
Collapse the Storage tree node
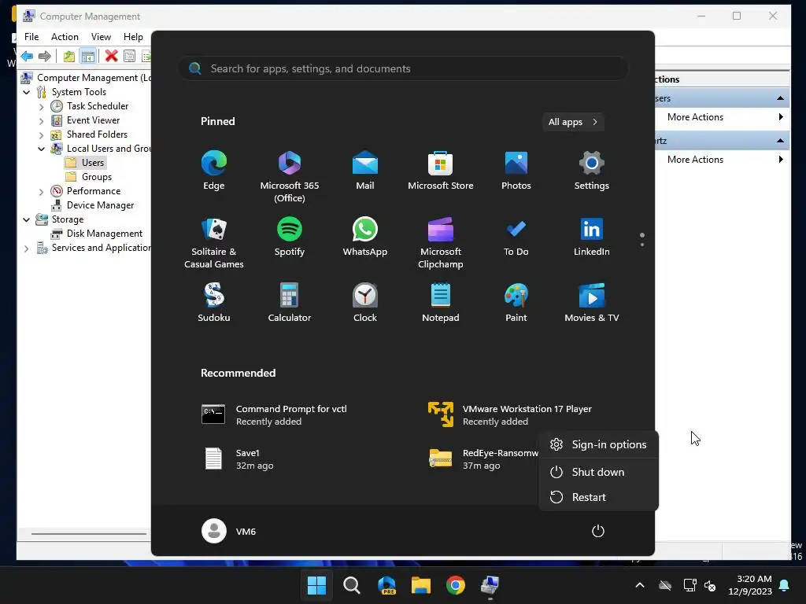click(x=27, y=219)
